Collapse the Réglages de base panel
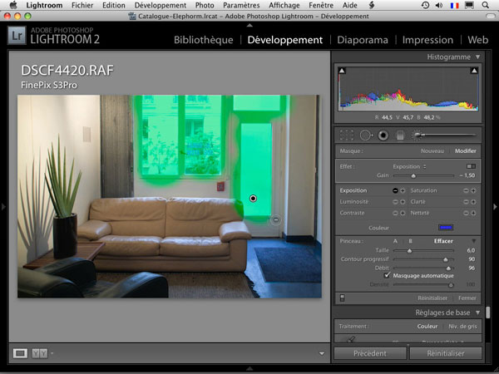 tap(477, 312)
